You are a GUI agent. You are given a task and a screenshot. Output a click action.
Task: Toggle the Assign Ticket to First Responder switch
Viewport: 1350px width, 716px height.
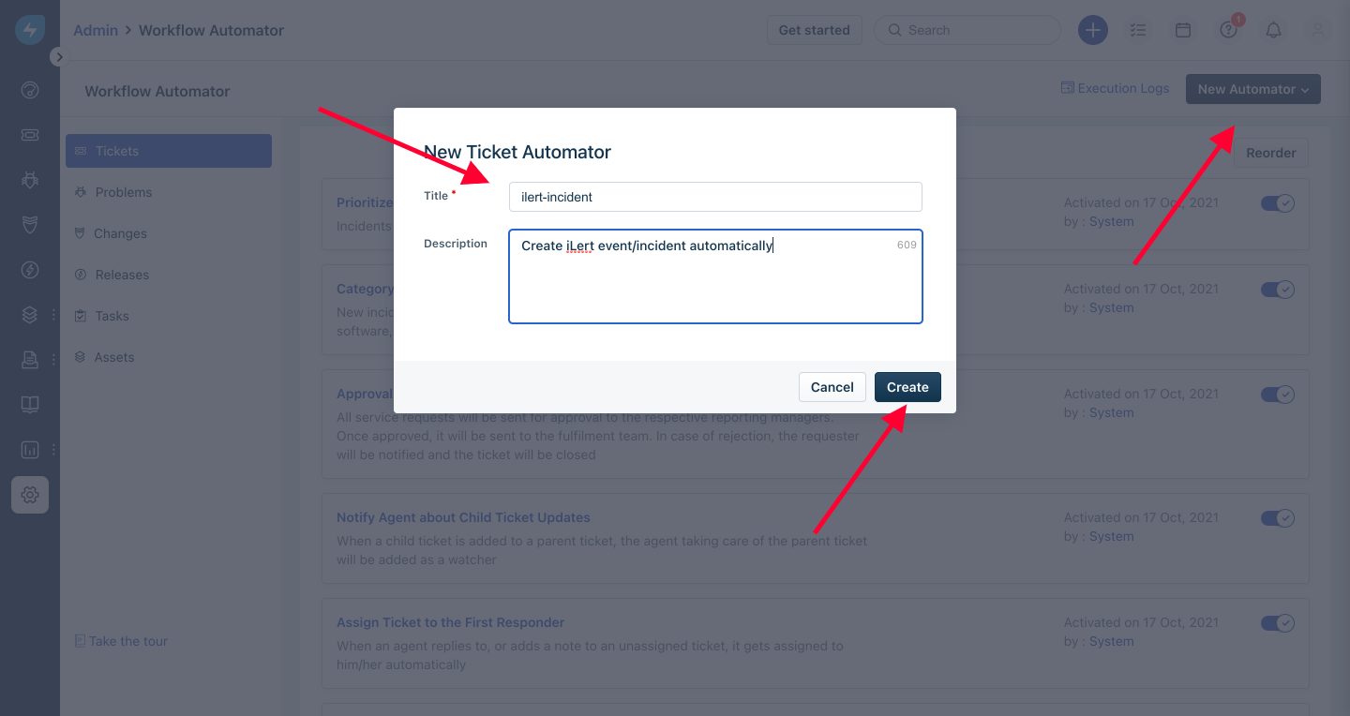click(x=1278, y=623)
